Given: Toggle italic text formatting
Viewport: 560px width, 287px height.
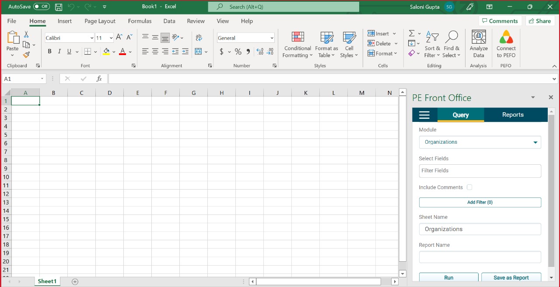Looking at the screenshot, I should (x=59, y=52).
